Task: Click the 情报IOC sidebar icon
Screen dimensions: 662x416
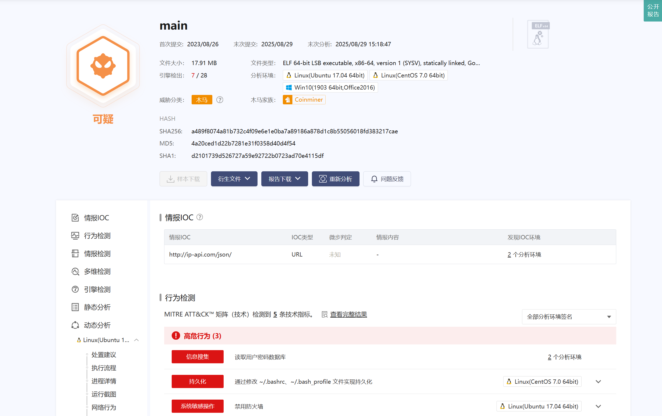Action: click(75, 218)
